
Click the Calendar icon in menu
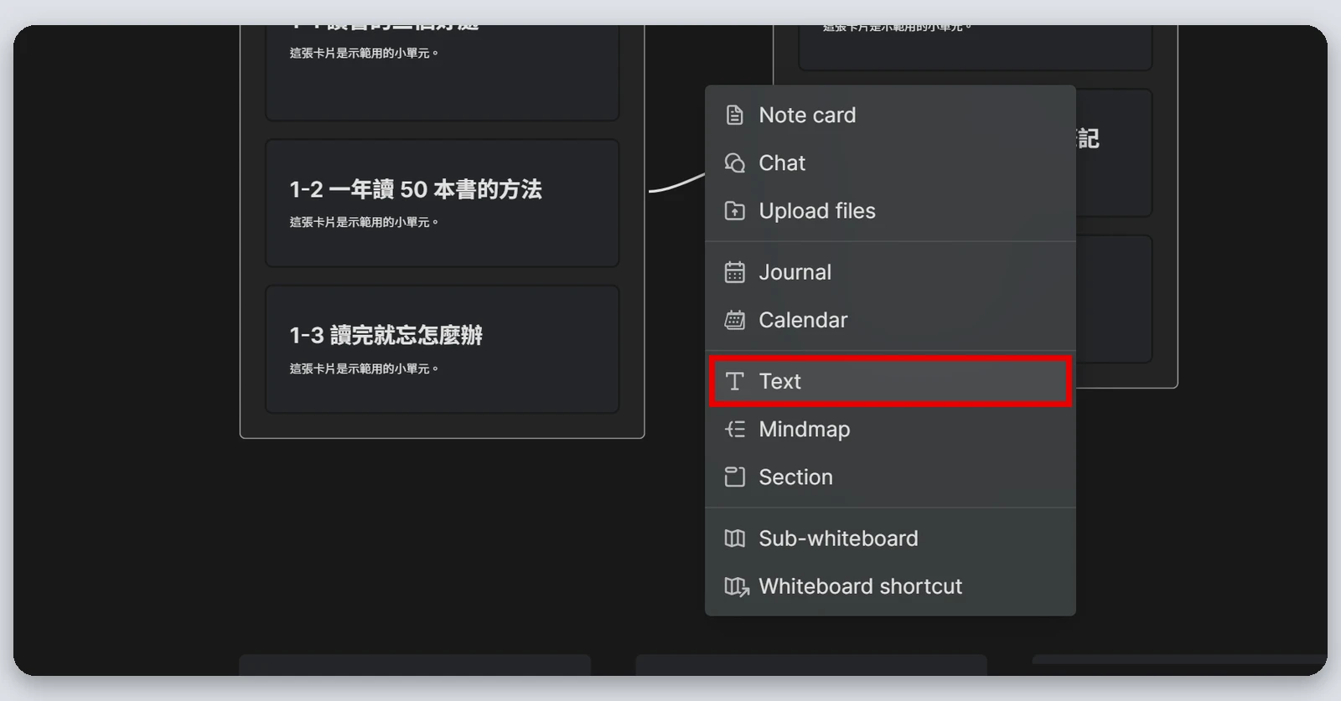pos(734,320)
